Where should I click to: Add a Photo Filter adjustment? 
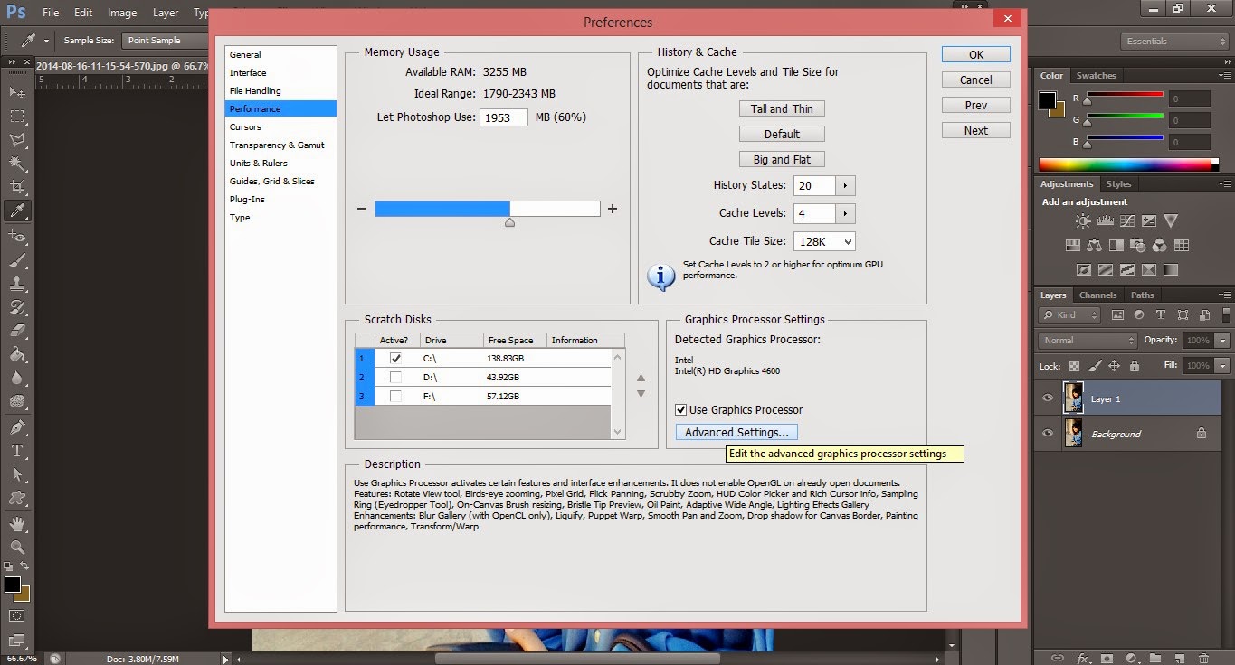(x=1137, y=245)
